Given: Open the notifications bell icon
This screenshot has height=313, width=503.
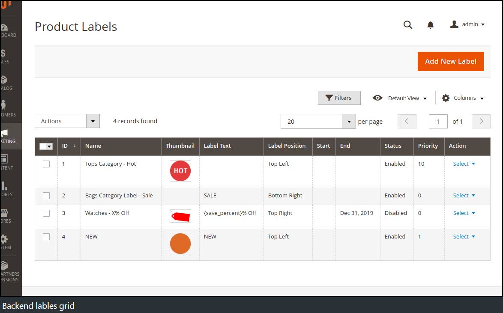Looking at the screenshot, I should 430,25.
